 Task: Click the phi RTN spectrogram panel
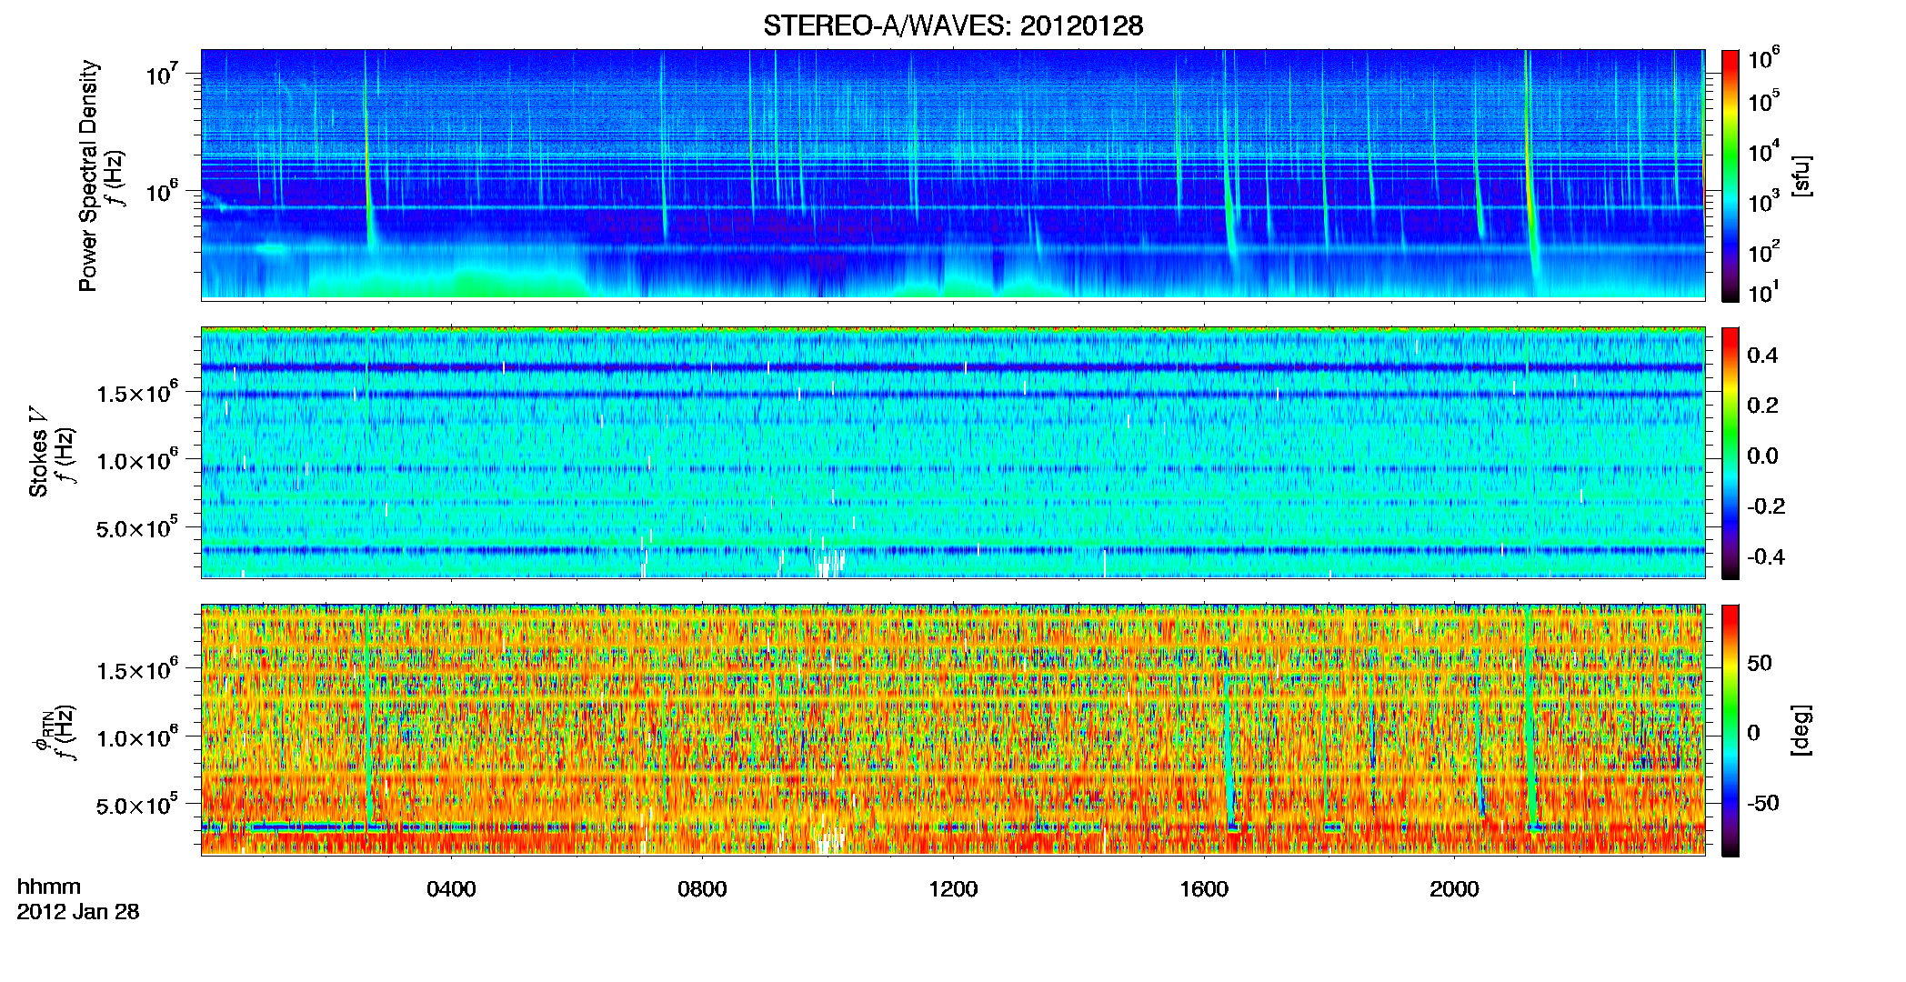[953, 729]
